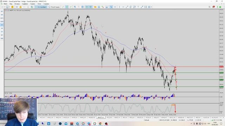
Task: Open the red notifications icon
Action: [x=213, y=7]
